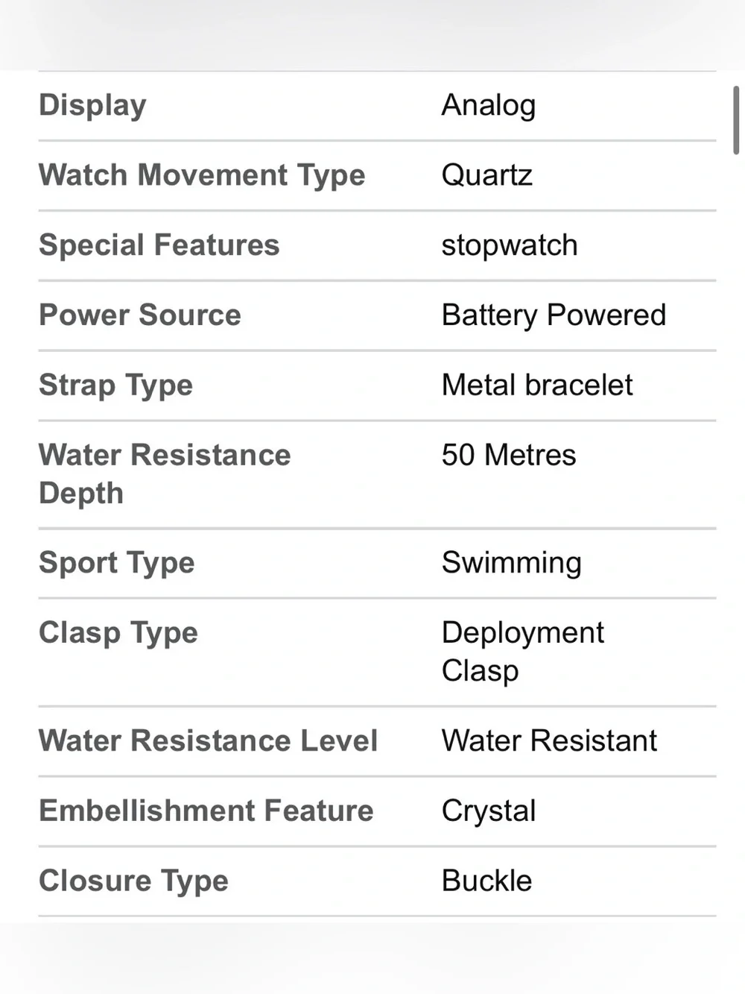The height and width of the screenshot is (994, 745).
Task: Click the Crystal embellishment value
Action: [489, 811]
